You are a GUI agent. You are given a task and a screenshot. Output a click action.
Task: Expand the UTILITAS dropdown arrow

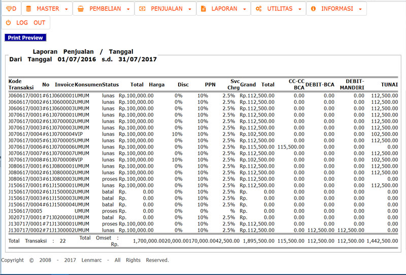300,9
